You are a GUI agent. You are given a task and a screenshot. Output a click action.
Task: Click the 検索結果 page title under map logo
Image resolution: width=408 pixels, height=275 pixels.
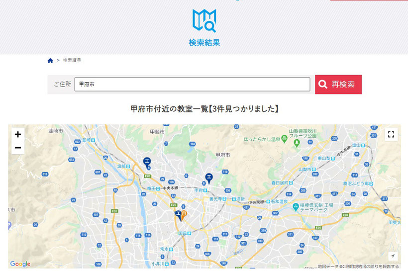pos(204,42)
